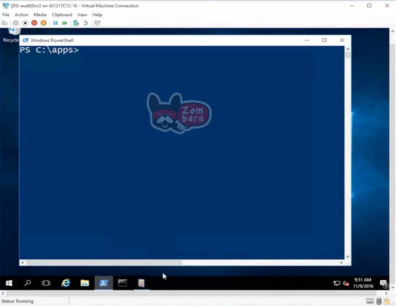Click the Virtual Machine Connection title bar icon

(5, 5)
